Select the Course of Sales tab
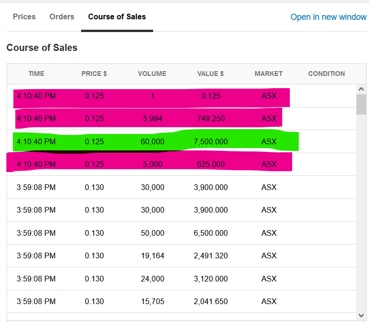Image resolution: width=369 pixels, height=322 pixels. click(x=117, y=17)
